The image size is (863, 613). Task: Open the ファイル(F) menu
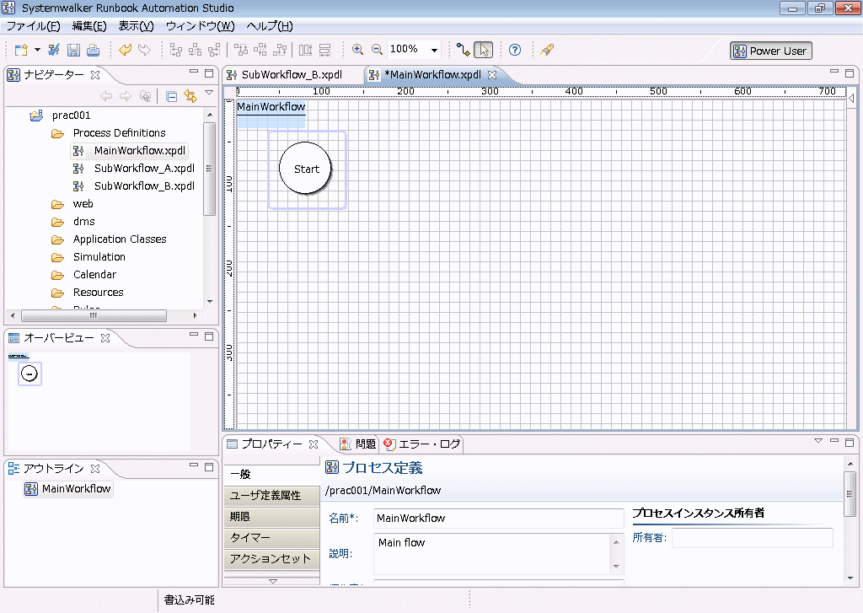pyautogui.click(x=33, y=26)
